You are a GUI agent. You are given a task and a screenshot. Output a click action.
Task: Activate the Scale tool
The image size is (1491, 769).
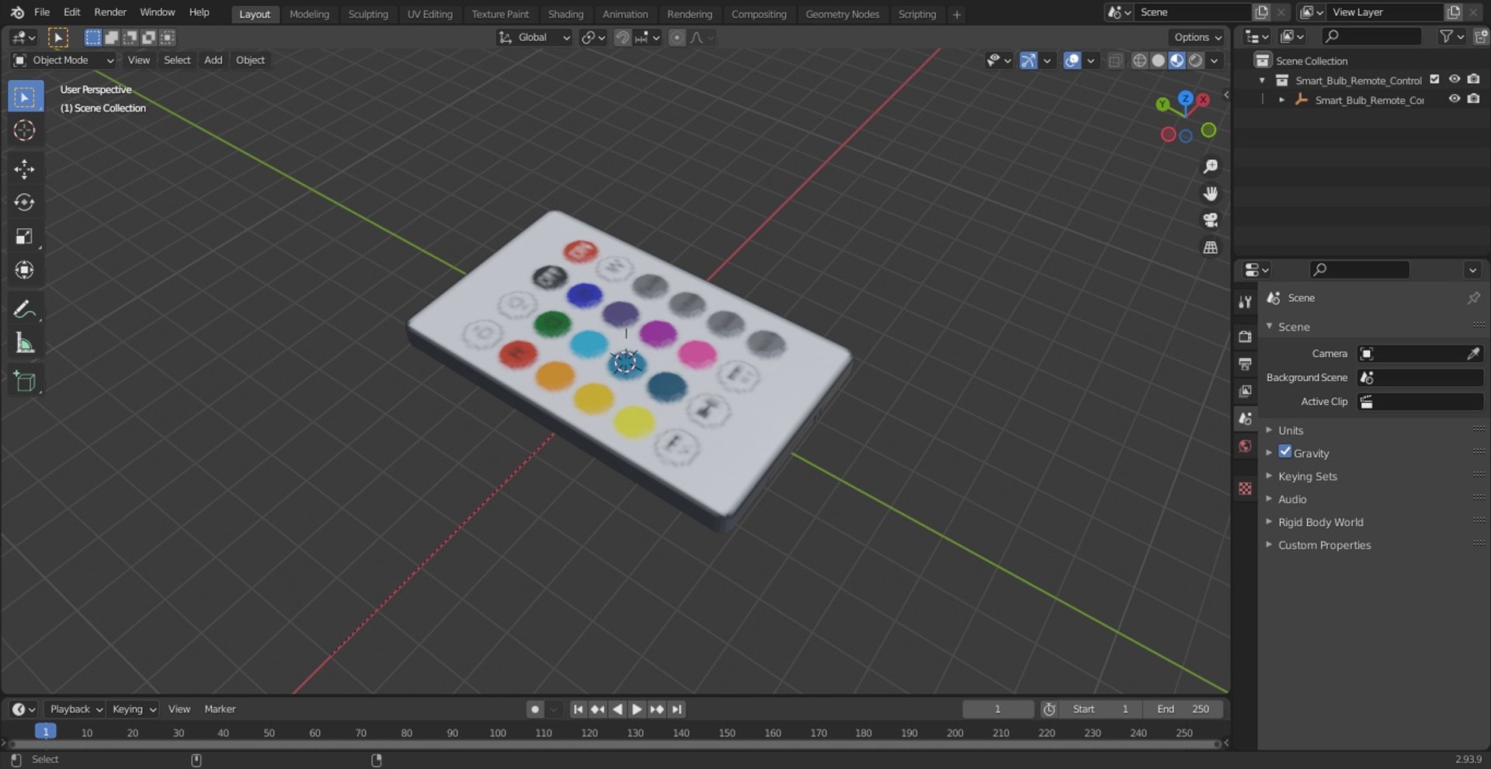point(25,237)
